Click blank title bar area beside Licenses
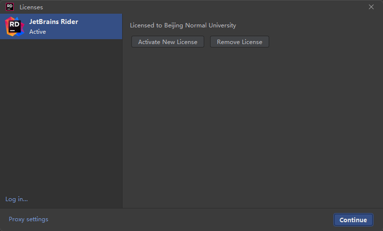Screen dimensions: 383x231 point(195,7)
